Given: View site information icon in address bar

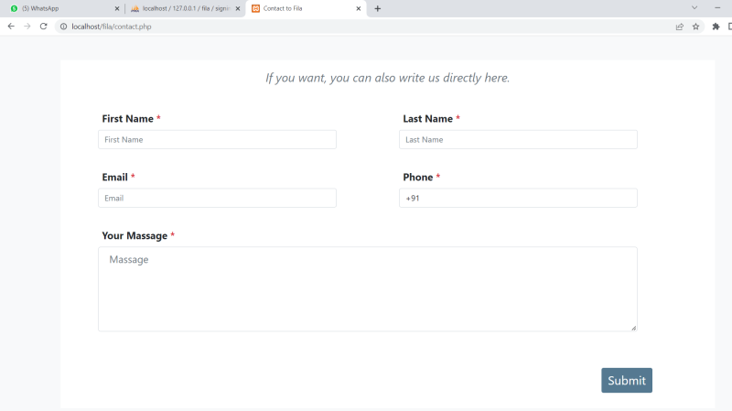Looking at the screenshot, I should point(63,27).
